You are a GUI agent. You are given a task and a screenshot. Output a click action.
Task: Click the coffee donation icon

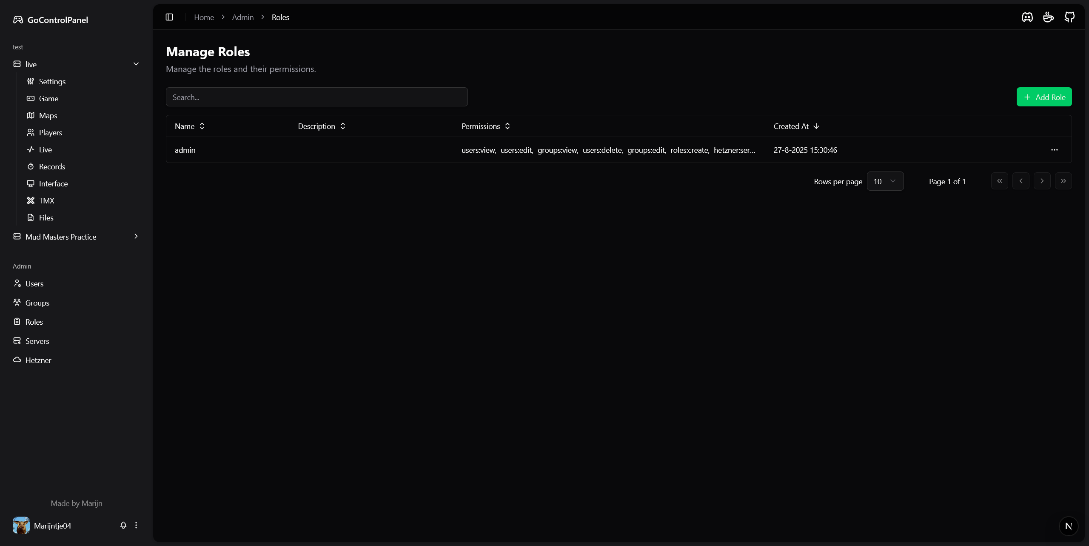point(1048,17)
